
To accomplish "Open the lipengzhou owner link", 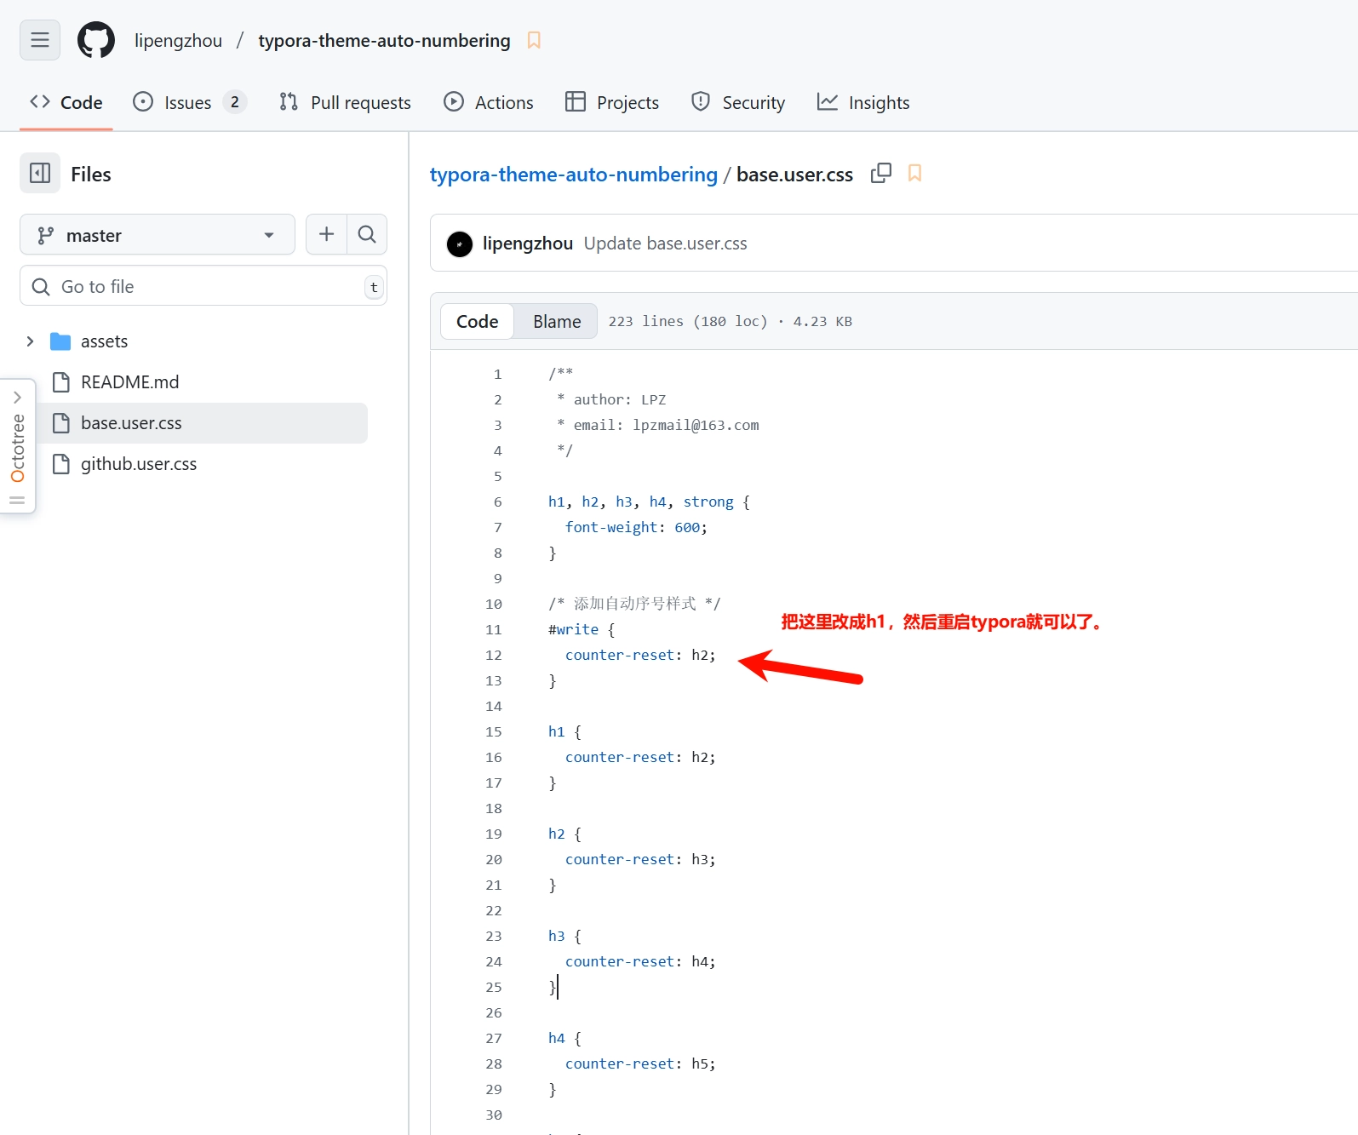I will 178,40.
